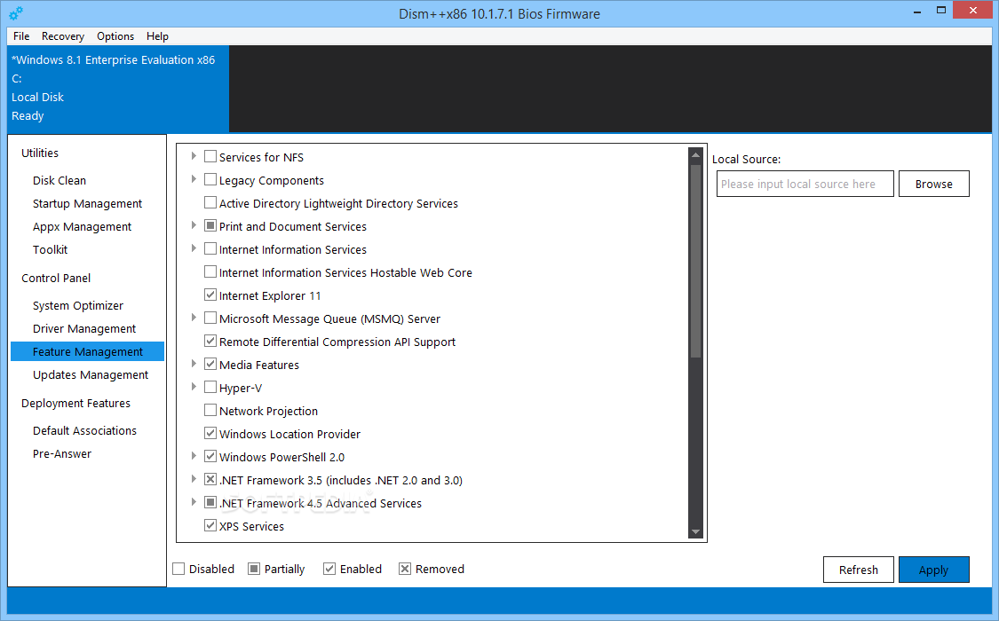This screenshot has height=621, width=999.
Task: Enable Hyper-V checkbox
Action: (x=210, y=387)
